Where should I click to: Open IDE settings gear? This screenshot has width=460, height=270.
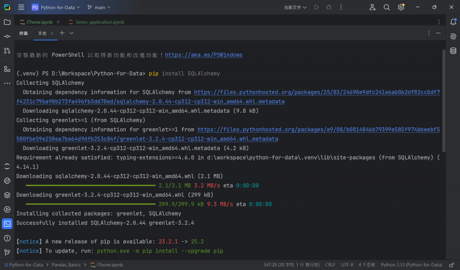click(401, 7)
